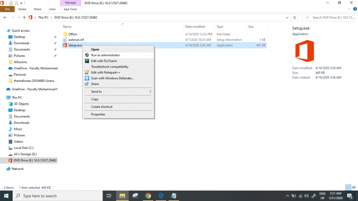
Task: Select the App Tools tab
Action: (70, 9)
